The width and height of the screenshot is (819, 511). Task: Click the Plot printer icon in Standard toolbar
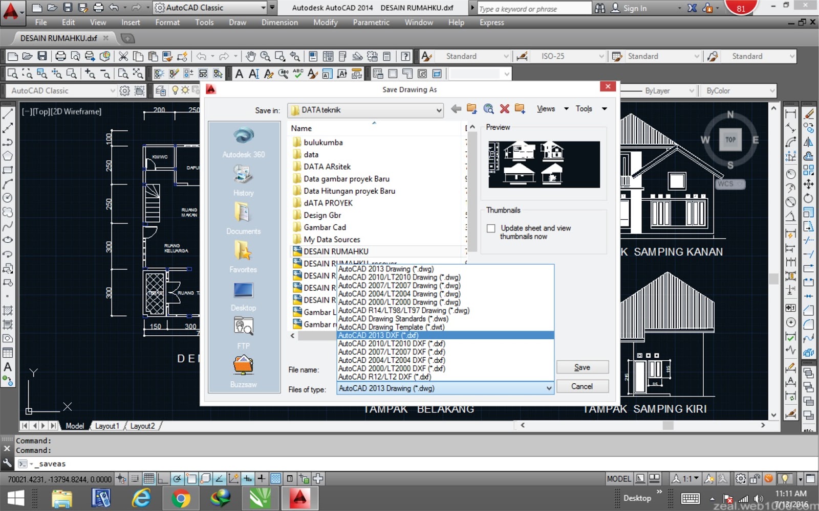pyautogui.click(x=60, y=56)
